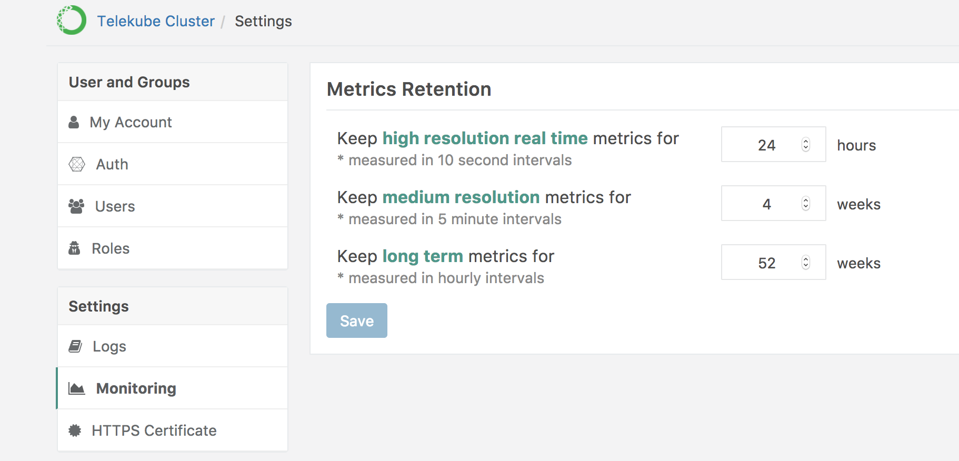
Task: Open HTTPS Certificate settings
Action: tap(154, 430)
